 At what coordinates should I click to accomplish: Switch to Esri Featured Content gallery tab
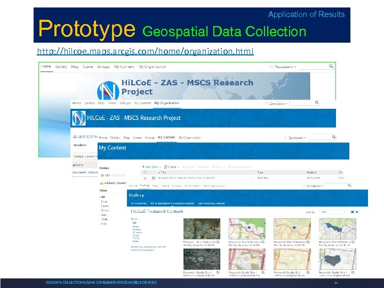211,203
